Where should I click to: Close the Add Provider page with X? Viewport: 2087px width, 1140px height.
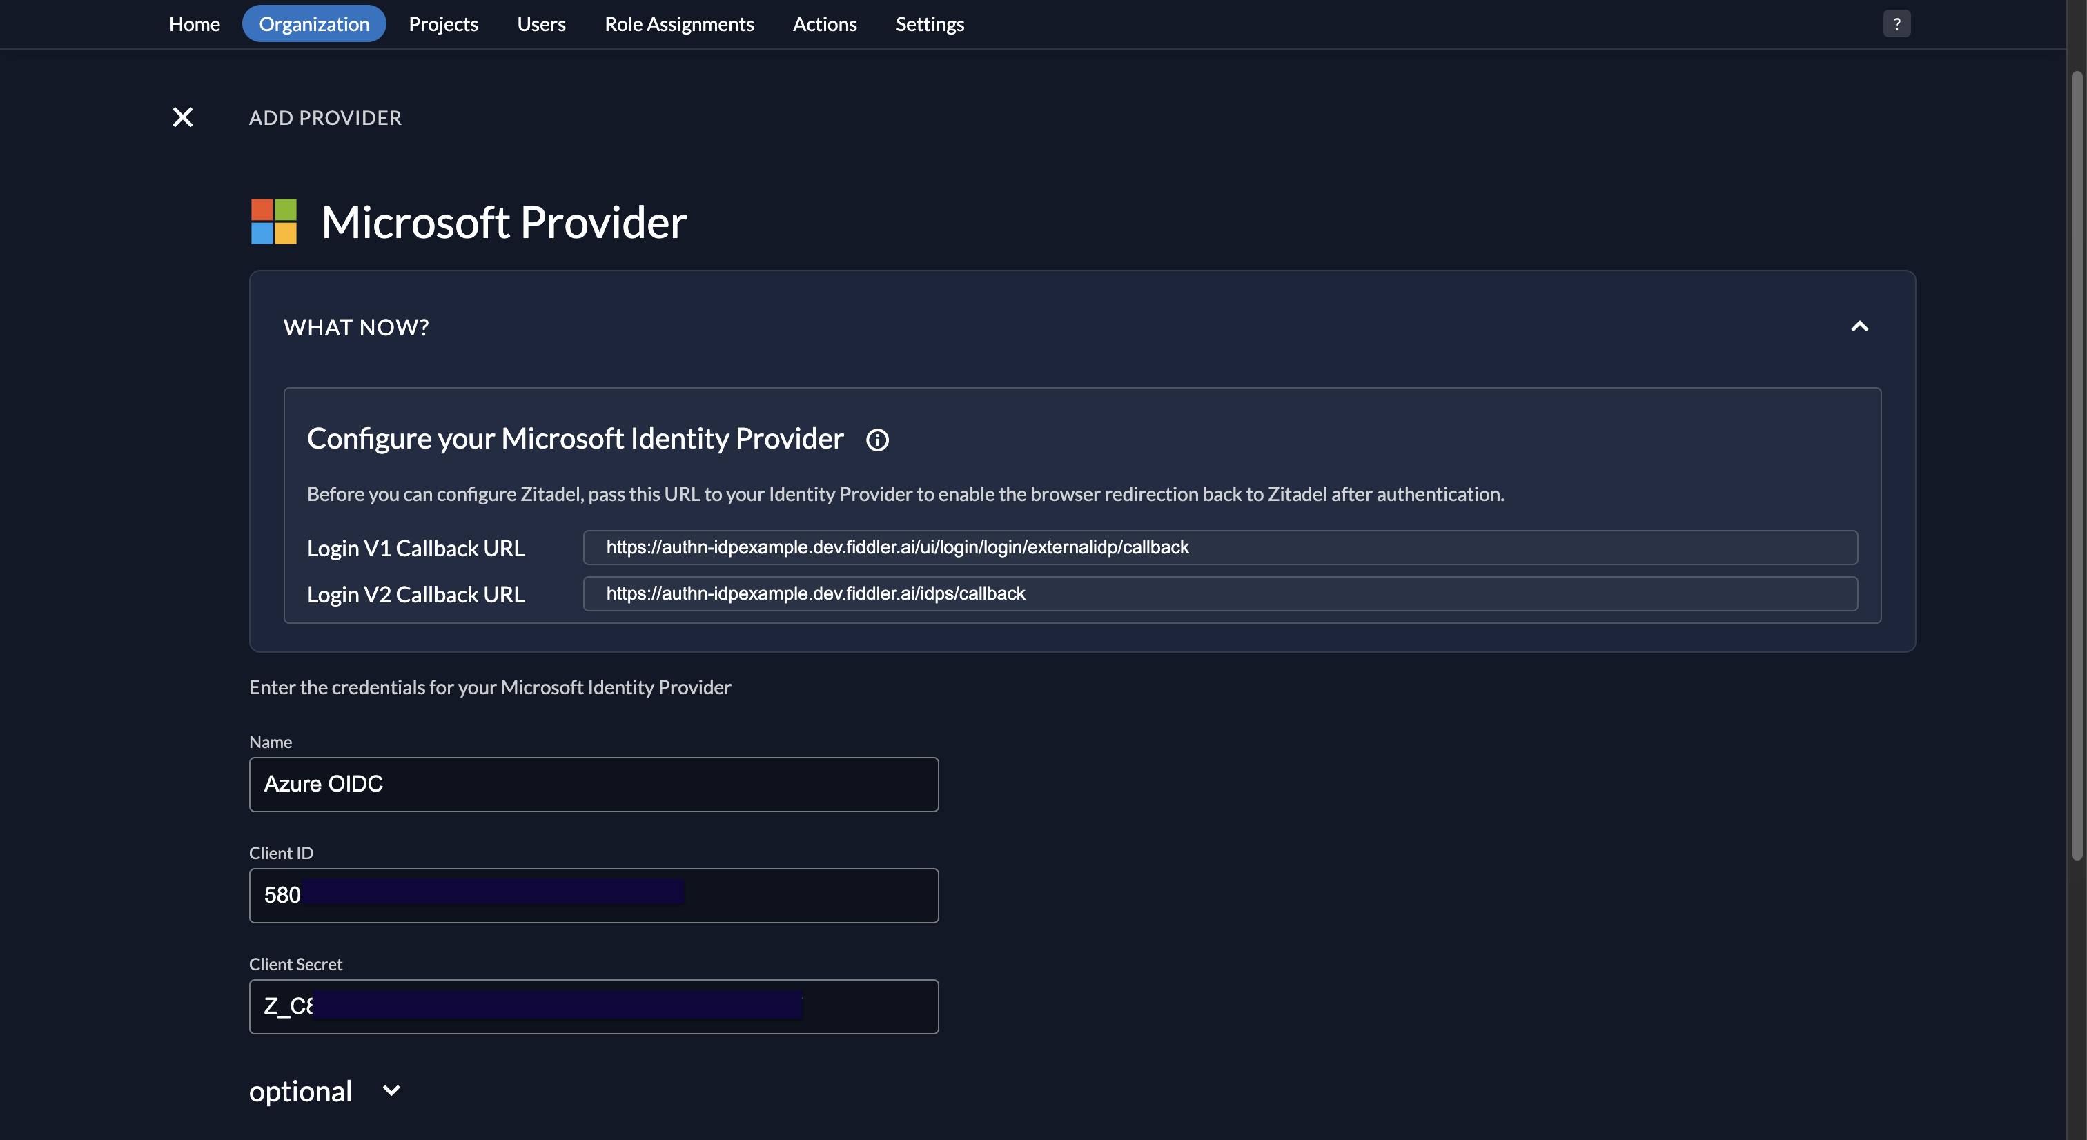coord(183,117)
